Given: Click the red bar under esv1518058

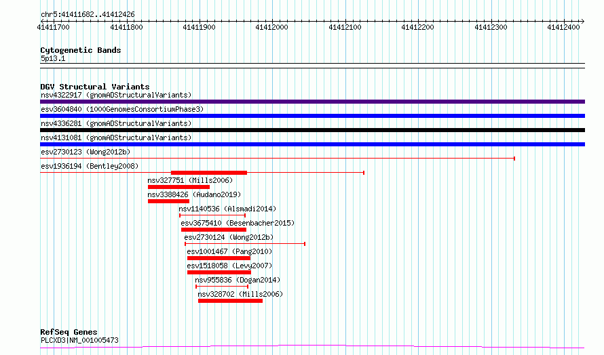Looking at the screenshot, I should click(x=219, y=272).
